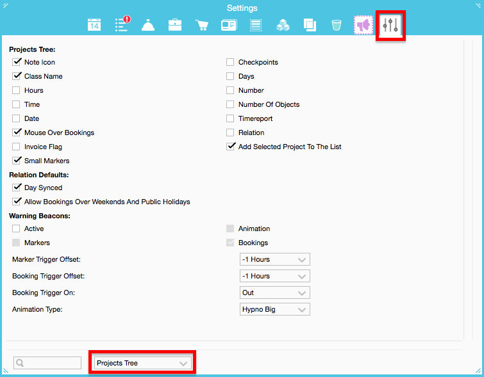This screenshot has height=377, width=484.
Task: Select the ID card icon in the toolbar
Action: 229,25
